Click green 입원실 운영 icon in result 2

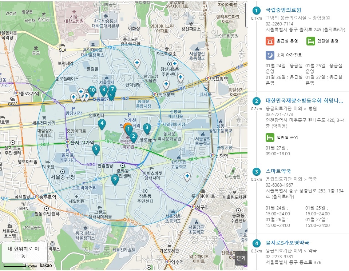pos(270,138)
